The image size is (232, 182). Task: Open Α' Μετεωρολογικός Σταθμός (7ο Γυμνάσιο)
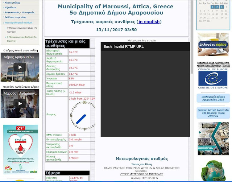coord(22,30)
